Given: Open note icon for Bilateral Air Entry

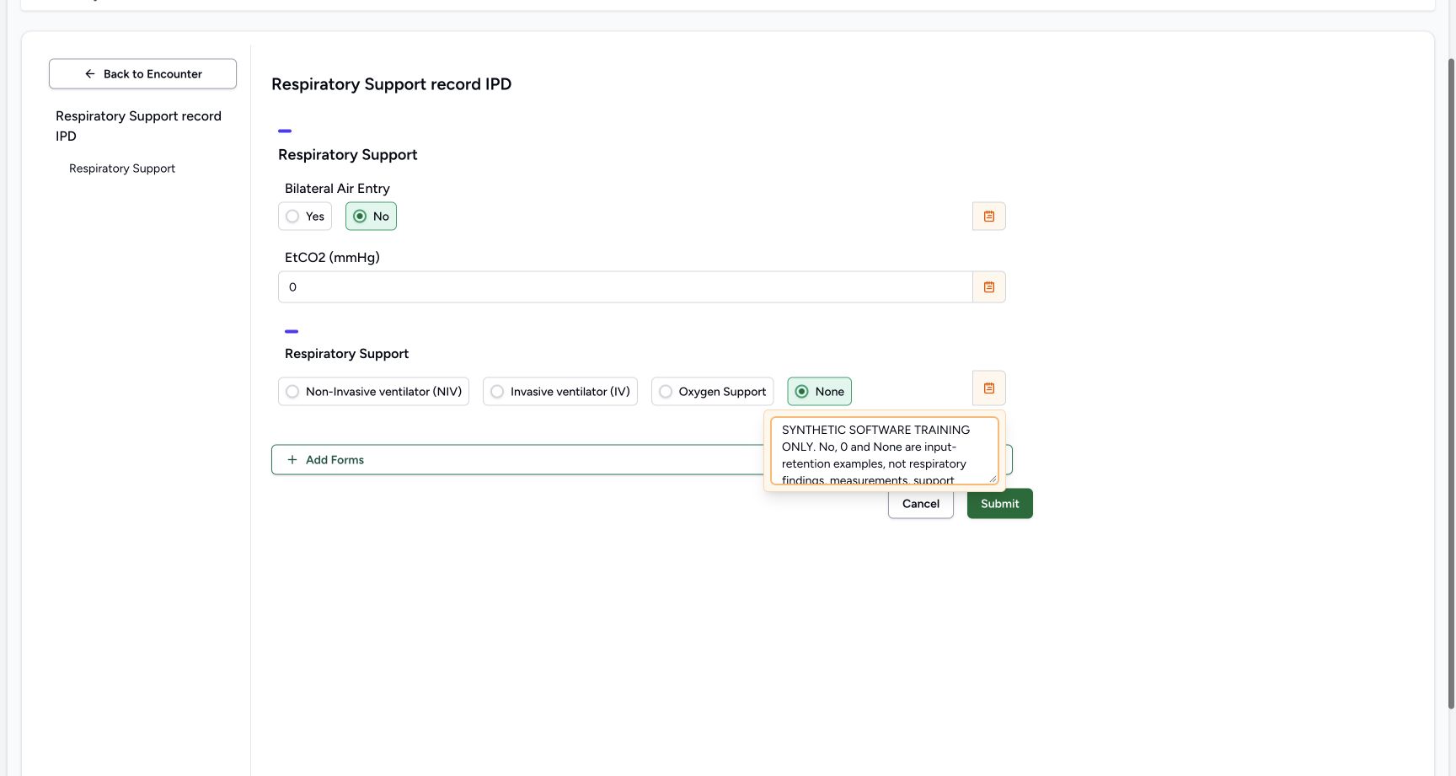Looking at the screenshot, I should [989, 217].
